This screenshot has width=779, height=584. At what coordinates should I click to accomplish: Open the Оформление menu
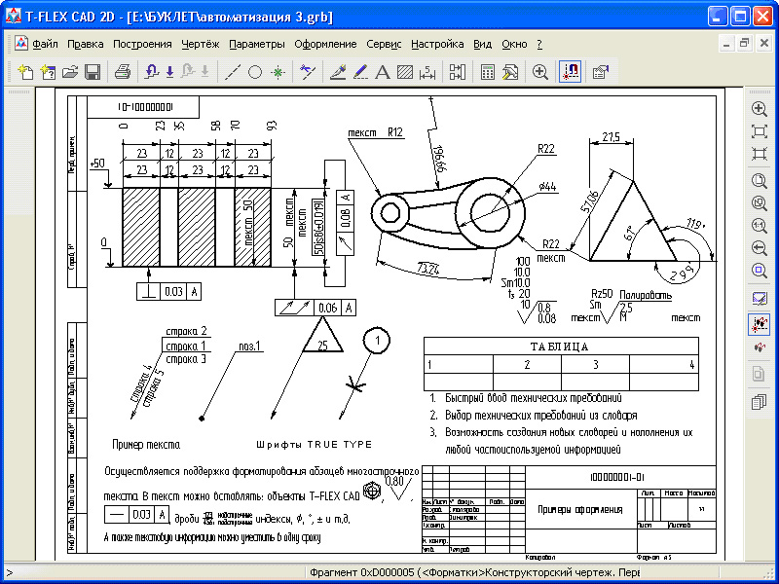(x=325, y=44)
